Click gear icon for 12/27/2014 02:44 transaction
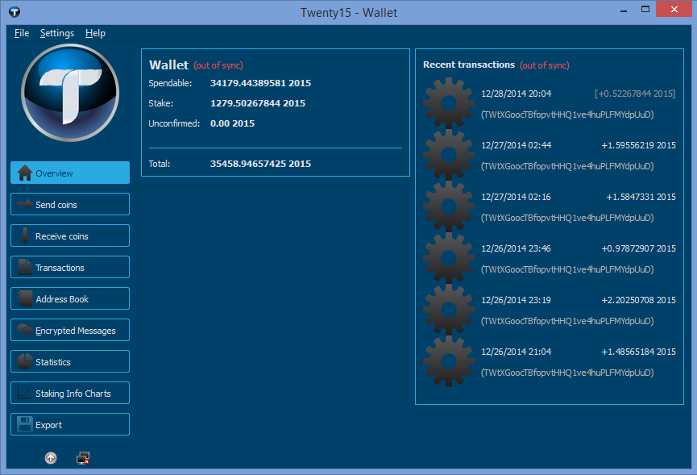The height and width of the screenshot is (475, 697). point(449,155)
